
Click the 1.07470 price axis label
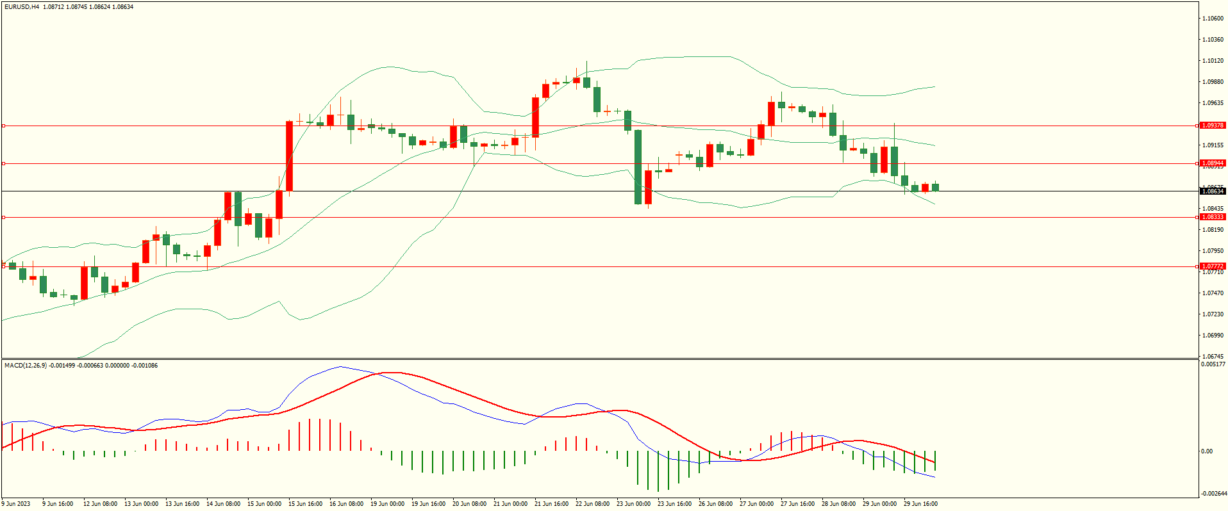[x=1213, y=293]
